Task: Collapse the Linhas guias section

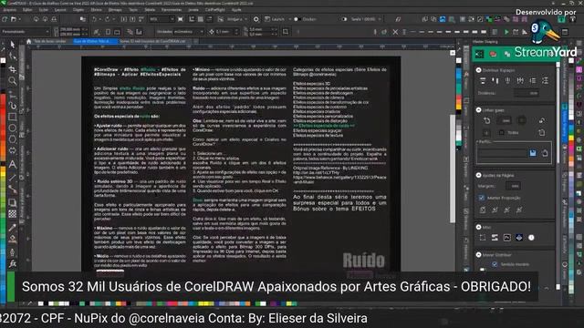Action: (478, 110)
